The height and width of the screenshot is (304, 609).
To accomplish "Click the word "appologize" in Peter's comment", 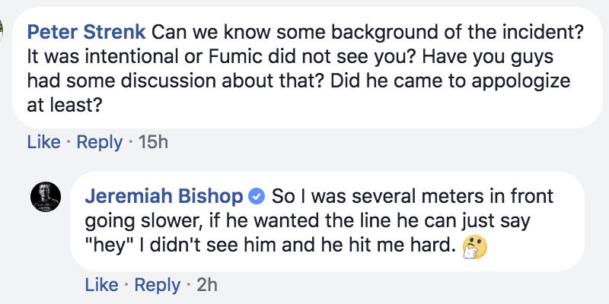I will pyautogui.click(x=505, y=81).
